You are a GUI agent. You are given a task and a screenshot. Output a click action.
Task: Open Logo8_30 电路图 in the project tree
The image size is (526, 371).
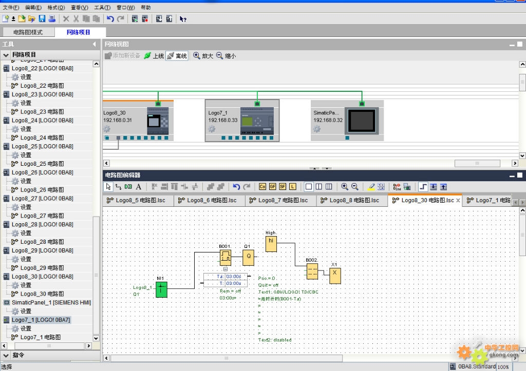(42, 294)
